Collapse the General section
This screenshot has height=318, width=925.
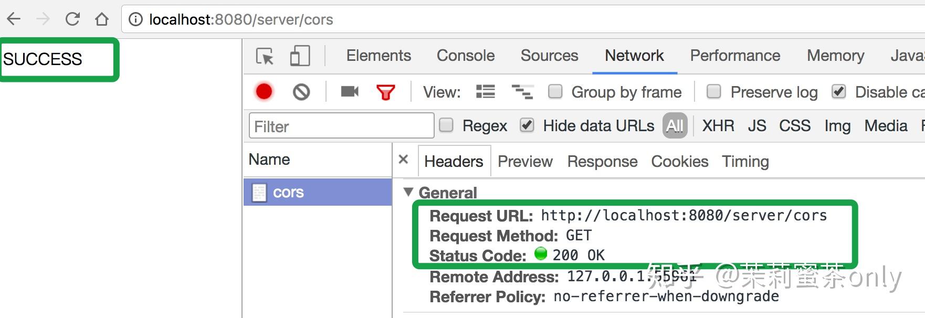pyautogui.click(x=408, y=192)
